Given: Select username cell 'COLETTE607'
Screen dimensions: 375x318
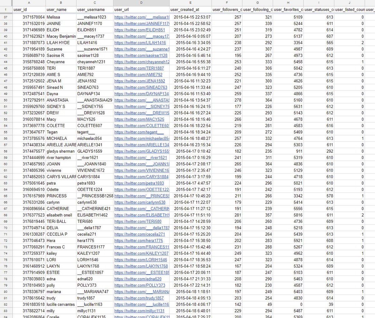Looking at the screenshot, I should pos(95,126).
